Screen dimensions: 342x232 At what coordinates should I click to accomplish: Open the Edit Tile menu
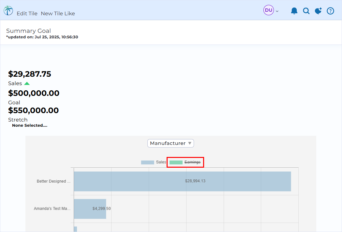(x=27, y=13)
